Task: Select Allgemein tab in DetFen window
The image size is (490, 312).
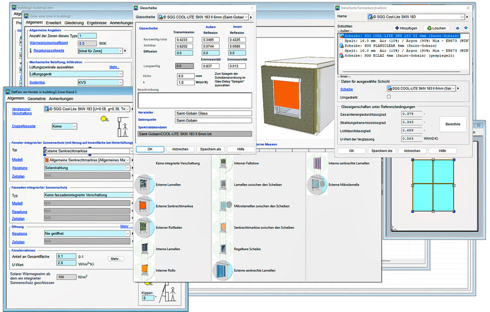Action: tap(16, 98)
